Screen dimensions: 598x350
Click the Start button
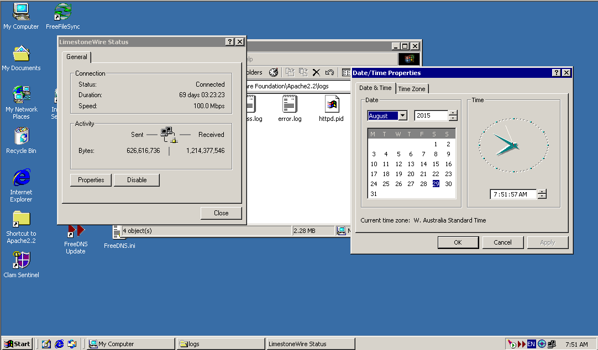pos(17,344)
